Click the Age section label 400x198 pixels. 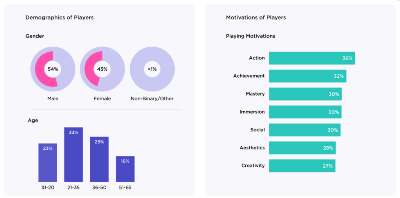33,121
